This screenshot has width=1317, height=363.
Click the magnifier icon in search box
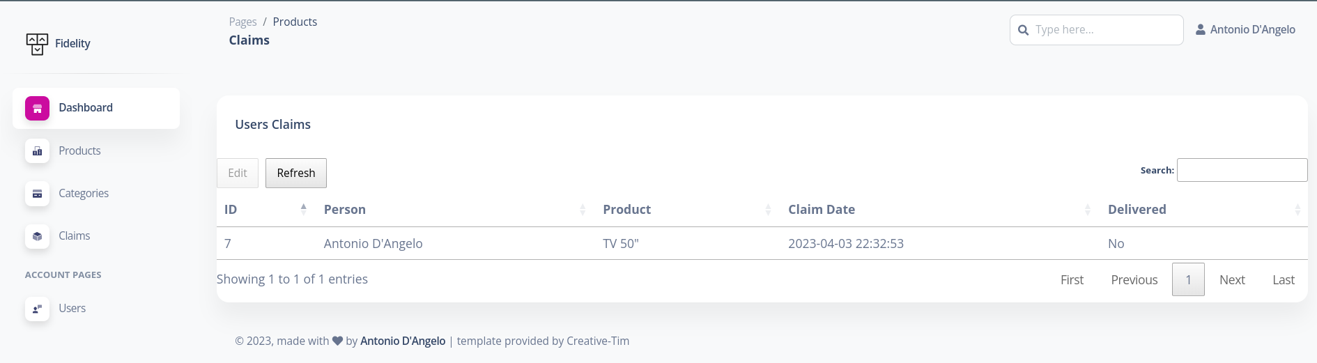(1023, 30)
